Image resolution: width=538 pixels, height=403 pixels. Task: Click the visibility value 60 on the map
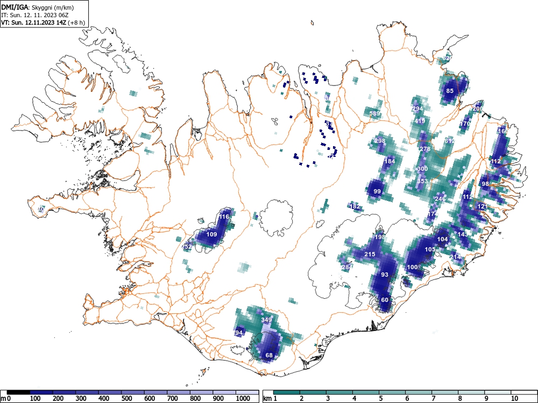385,299
